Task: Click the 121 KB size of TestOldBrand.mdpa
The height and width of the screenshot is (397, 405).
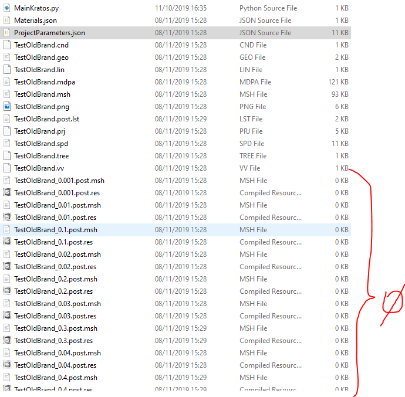Action: pyautogui.click(x=338, y=82)
